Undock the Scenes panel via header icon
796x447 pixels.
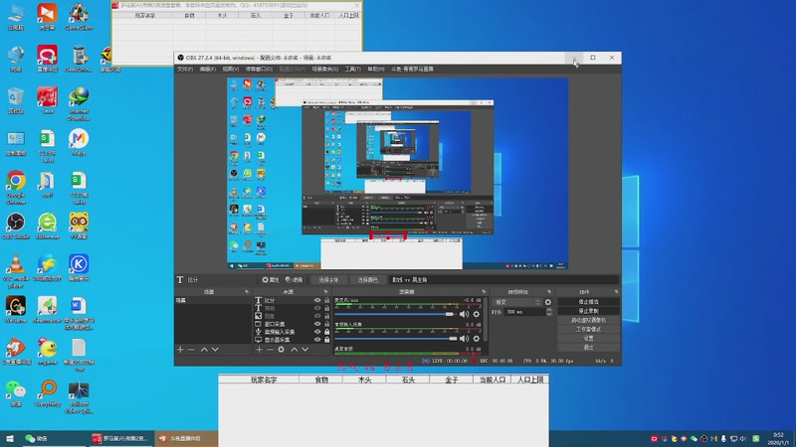pos(247,292)
